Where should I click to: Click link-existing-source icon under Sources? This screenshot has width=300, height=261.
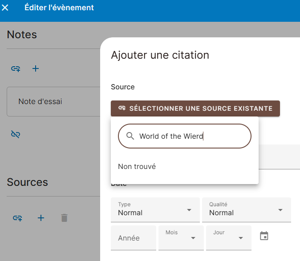[17, 218]
